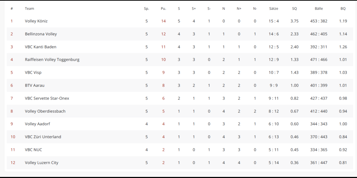The height and width of the screenshot is (178, 357).
Task: Open the Volley Köniz team link
Action: 36,21
